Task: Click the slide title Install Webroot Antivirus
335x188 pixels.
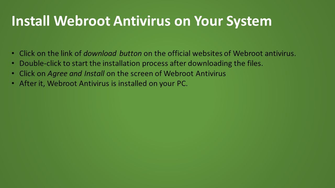Action: pos(142,21)
